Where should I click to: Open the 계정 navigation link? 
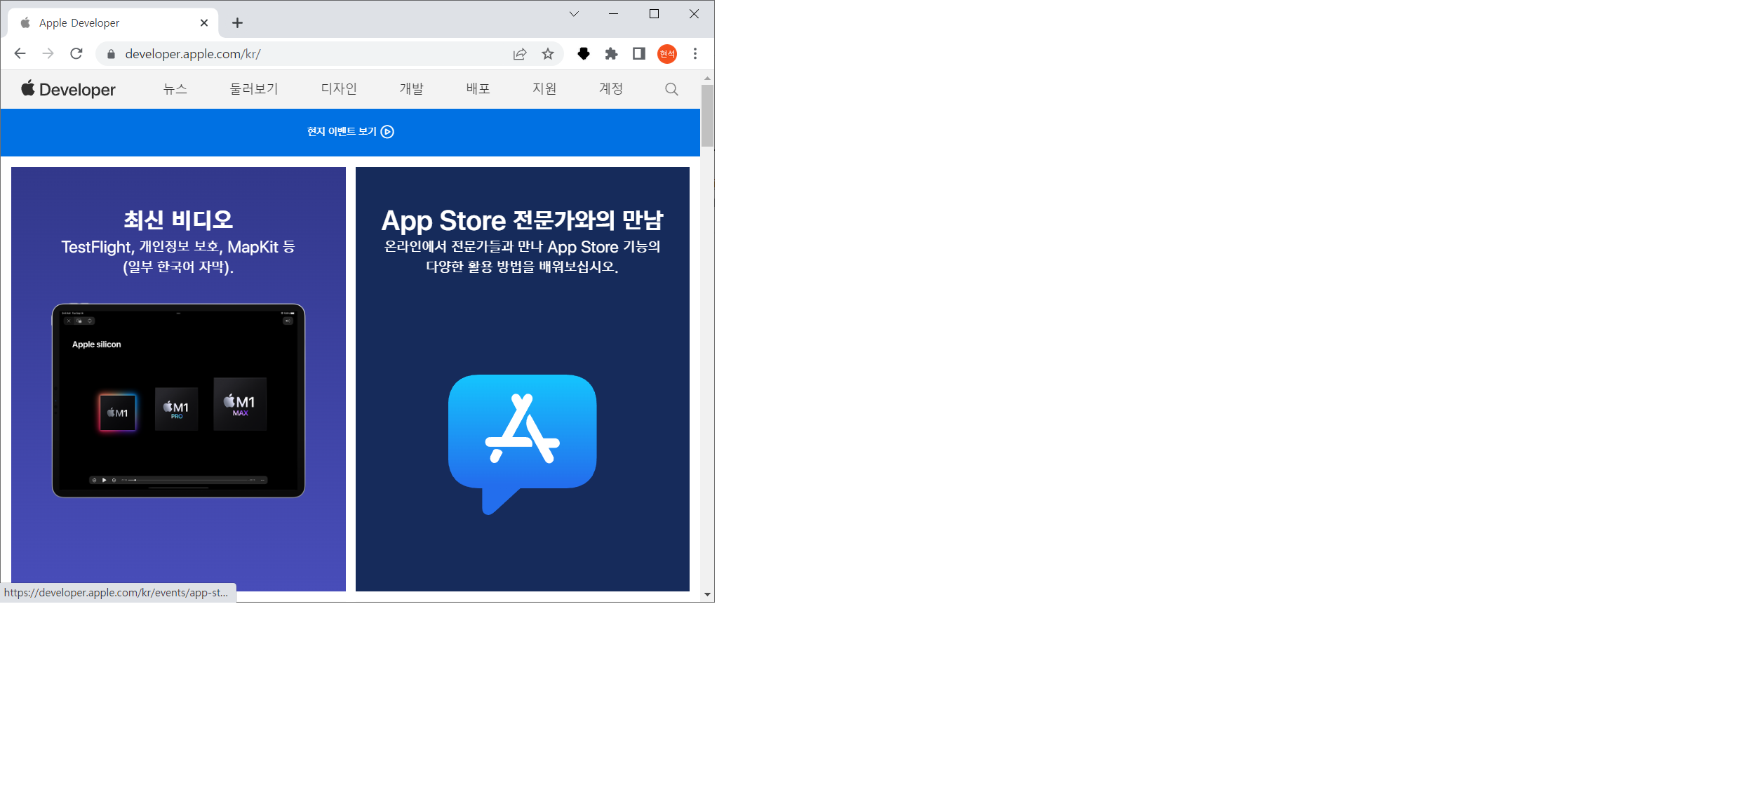click(610, 89)
